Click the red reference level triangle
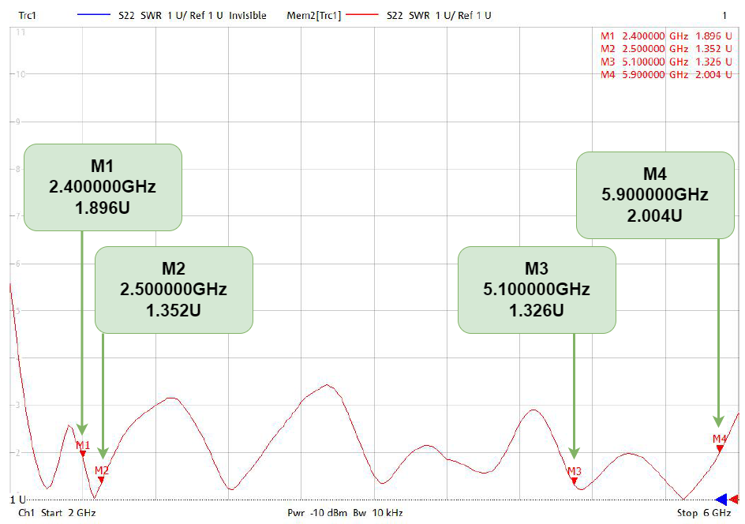Image resolution: width=745 pixels, height=524 pixels. pos(735,499)
